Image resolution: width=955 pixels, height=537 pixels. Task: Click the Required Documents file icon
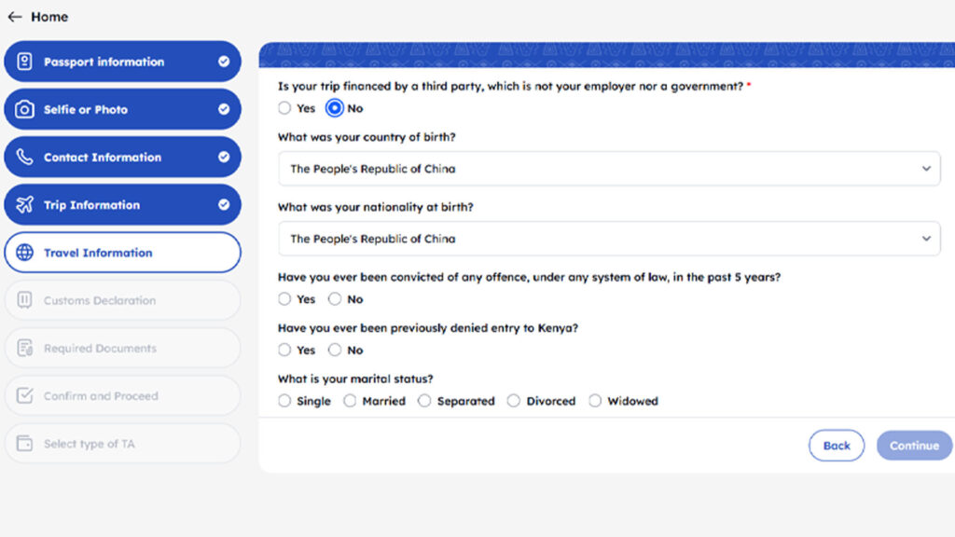[x=24, y=349]
